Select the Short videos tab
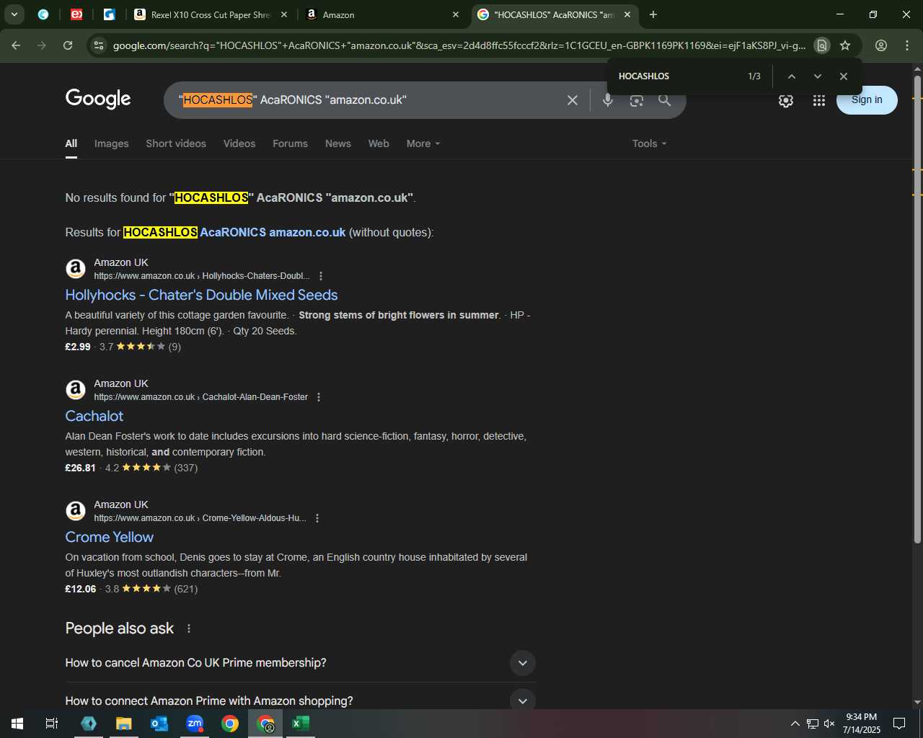This screenshot has height=738, width=923. (x=176, y=143)
